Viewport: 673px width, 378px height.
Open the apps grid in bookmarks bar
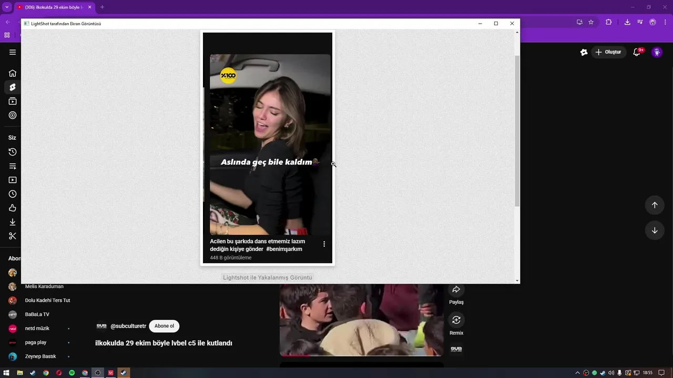[7, 35]
